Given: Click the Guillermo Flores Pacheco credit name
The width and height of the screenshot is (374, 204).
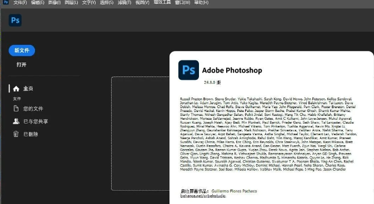Looking at the screenshot, I should 234,191.
